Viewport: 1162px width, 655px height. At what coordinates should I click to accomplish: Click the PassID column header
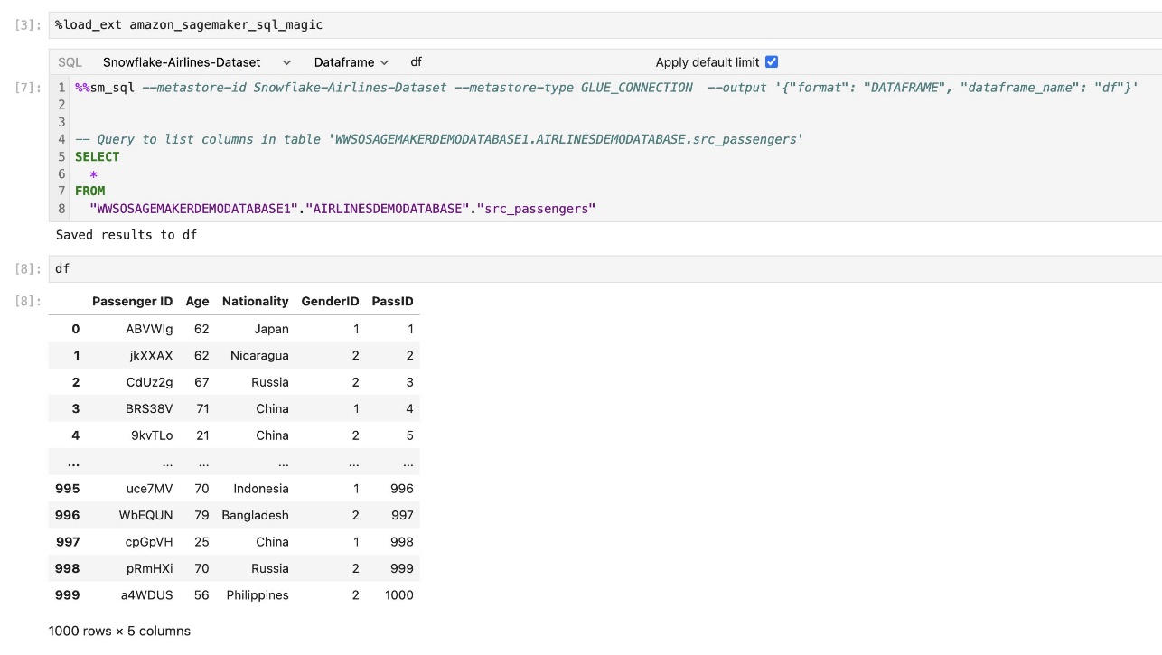[393, 302]
